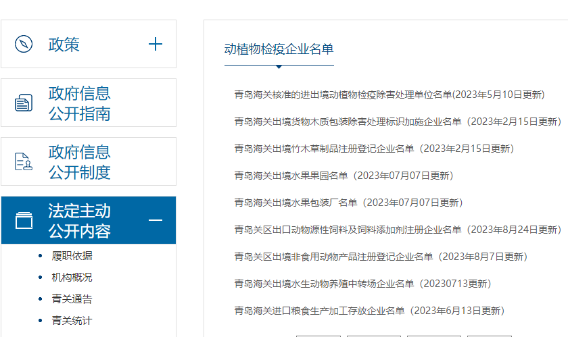Screen dimensions: 568x337
Task: Open the 机构概况 submenu link
Action: coord(72,278)
